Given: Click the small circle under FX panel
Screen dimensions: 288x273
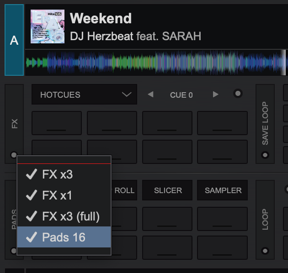Looking at the screenshot, I should 14,155.
